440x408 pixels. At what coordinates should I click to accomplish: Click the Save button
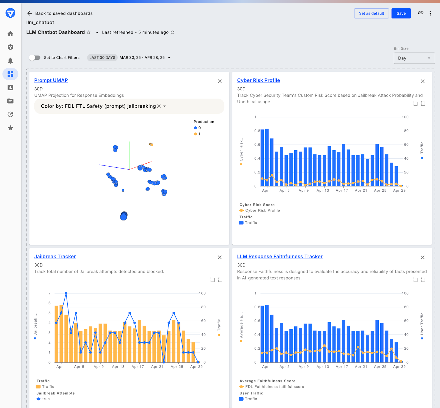click(401, 13)
